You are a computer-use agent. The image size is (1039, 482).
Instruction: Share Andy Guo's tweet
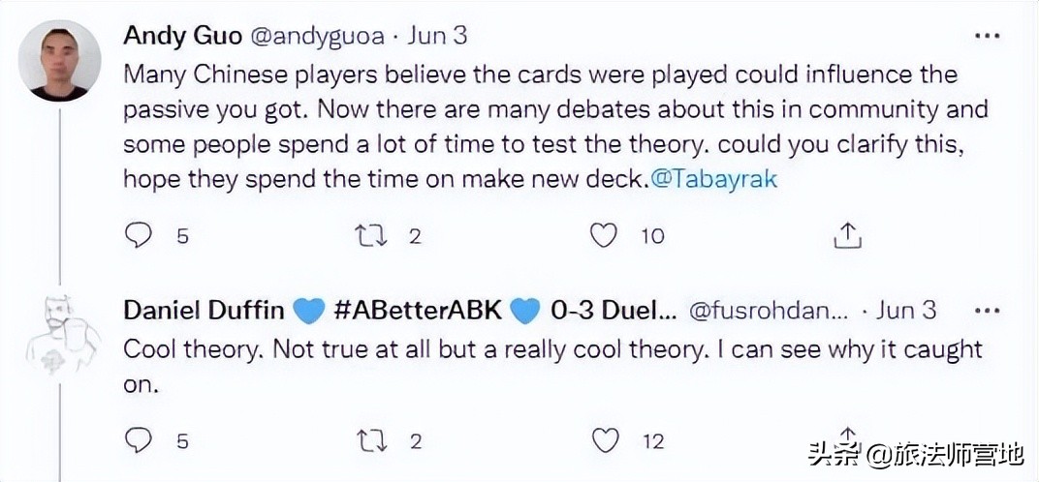pyautogui.click(x=847, y=234)
